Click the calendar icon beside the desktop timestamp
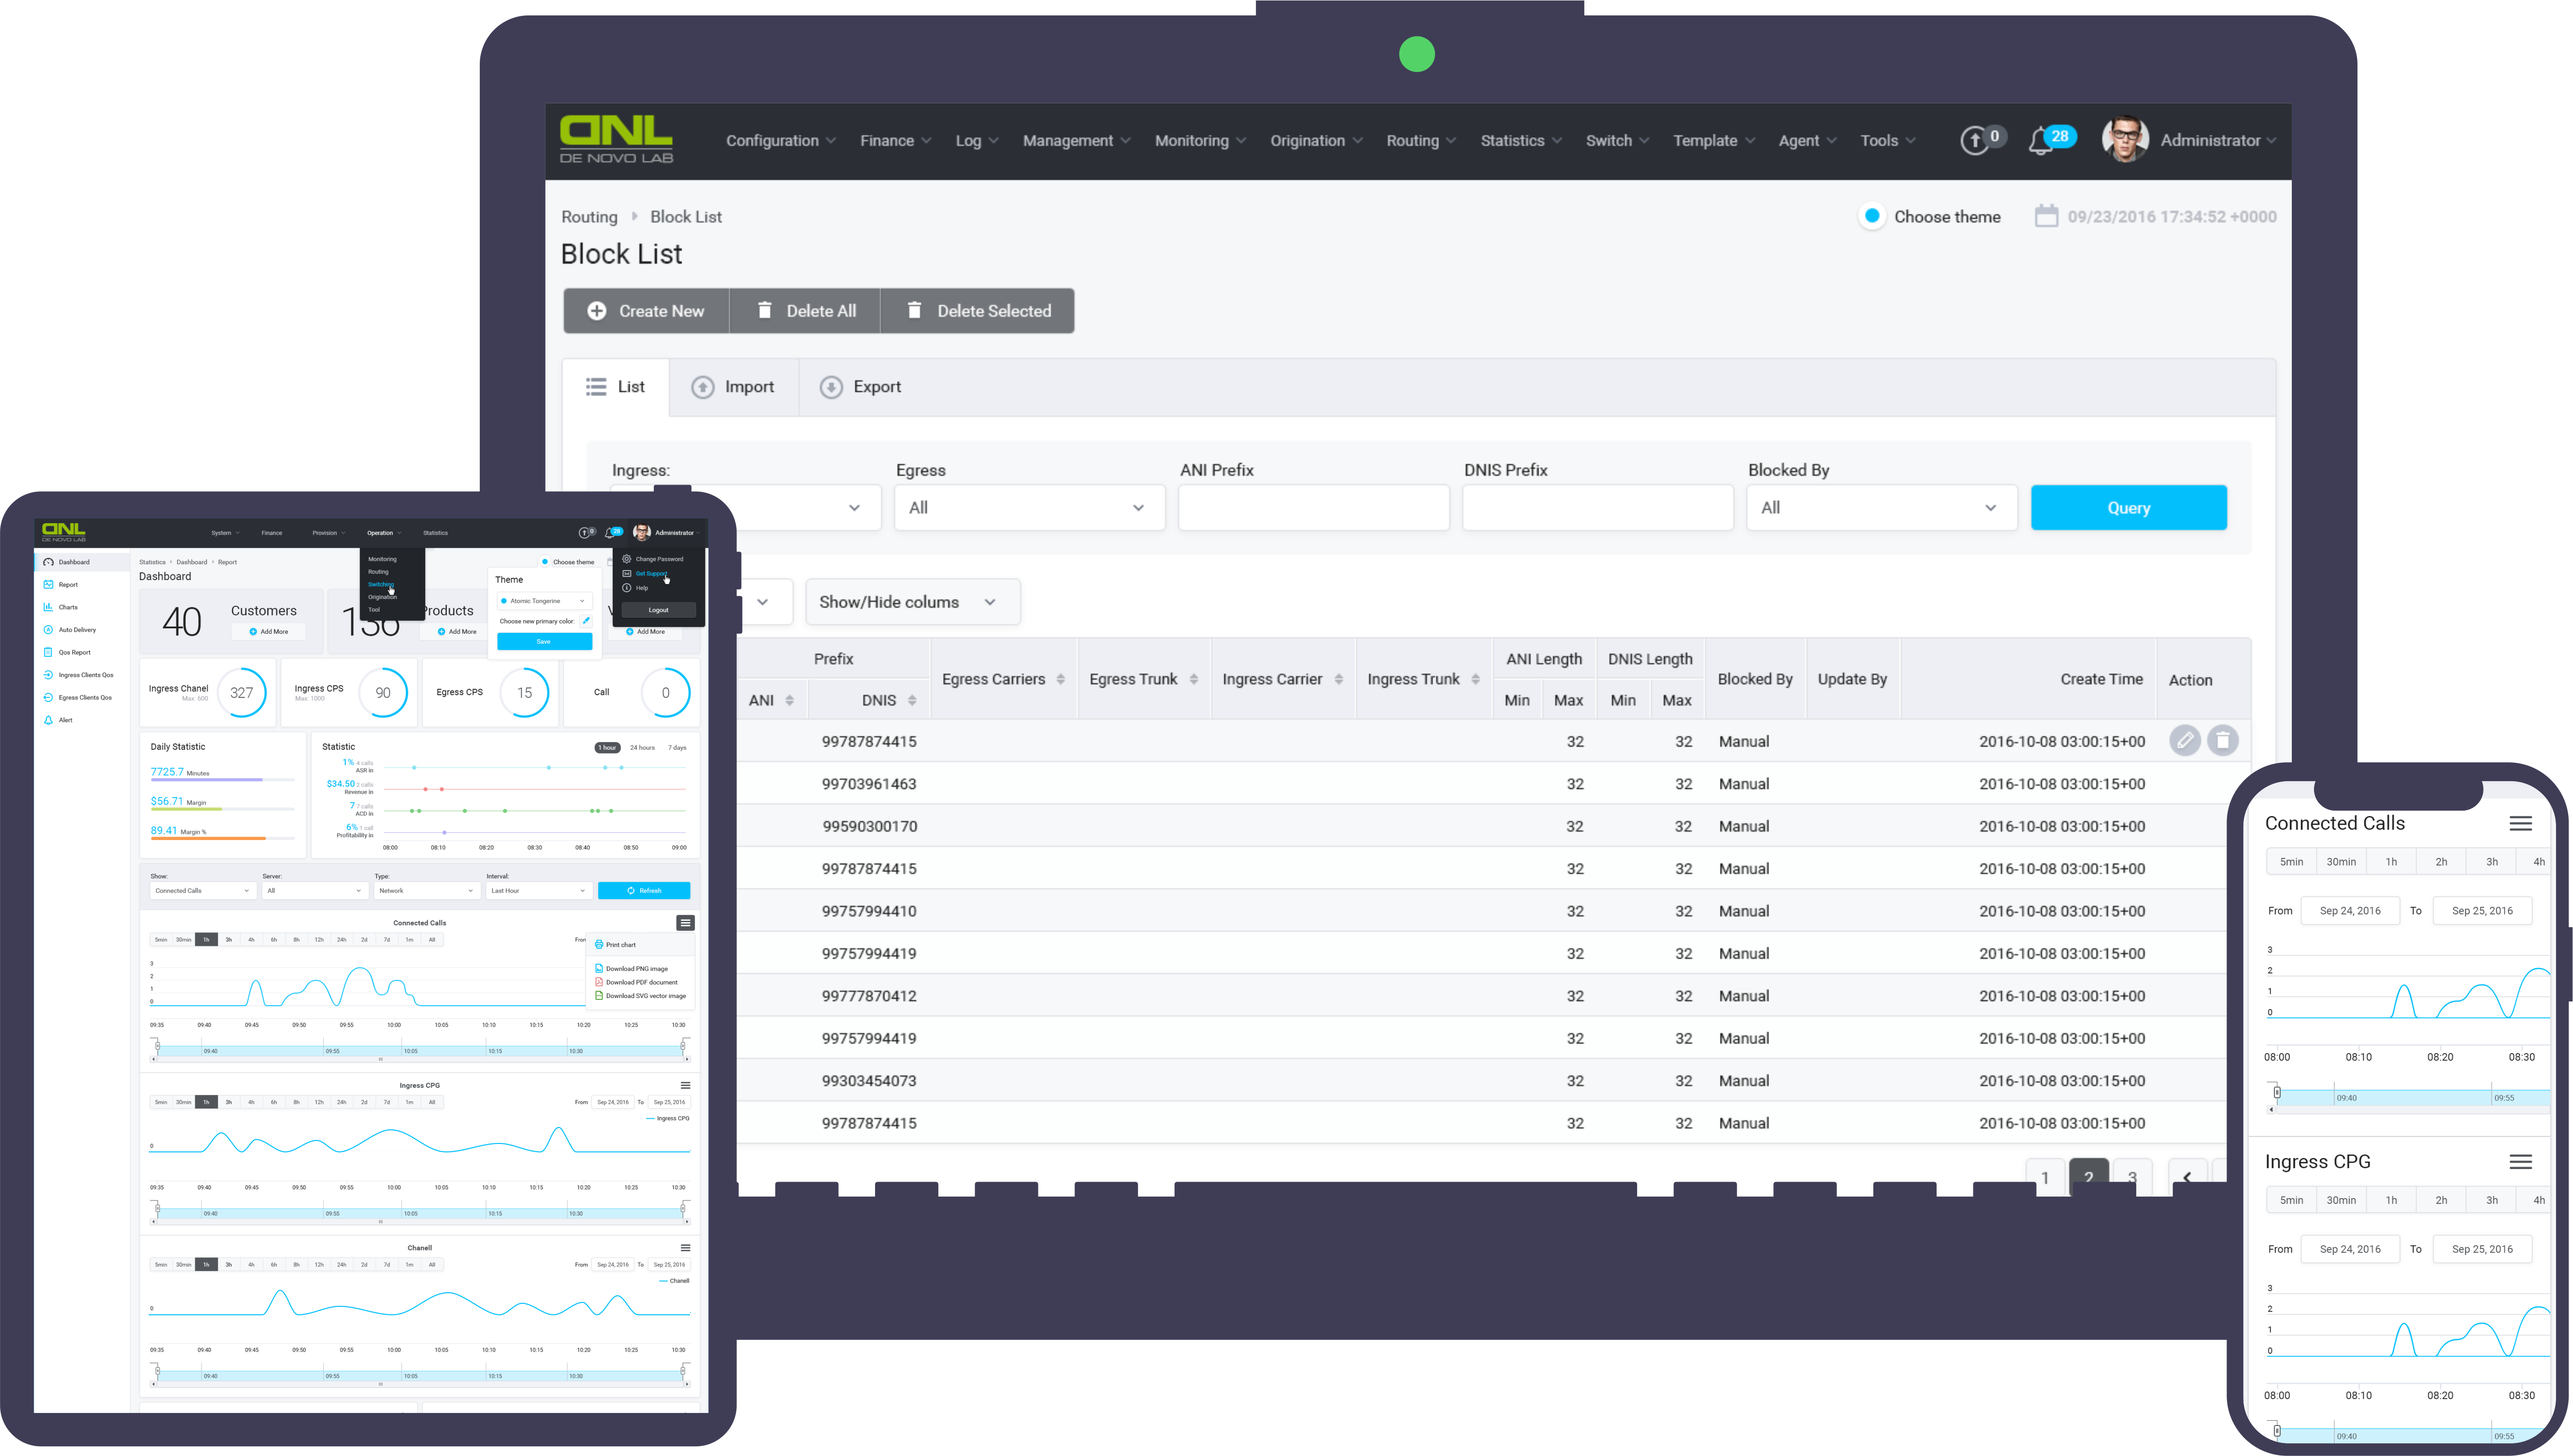Image resolution: width=2573 pixels, height=1456 pixels. 2046,216
